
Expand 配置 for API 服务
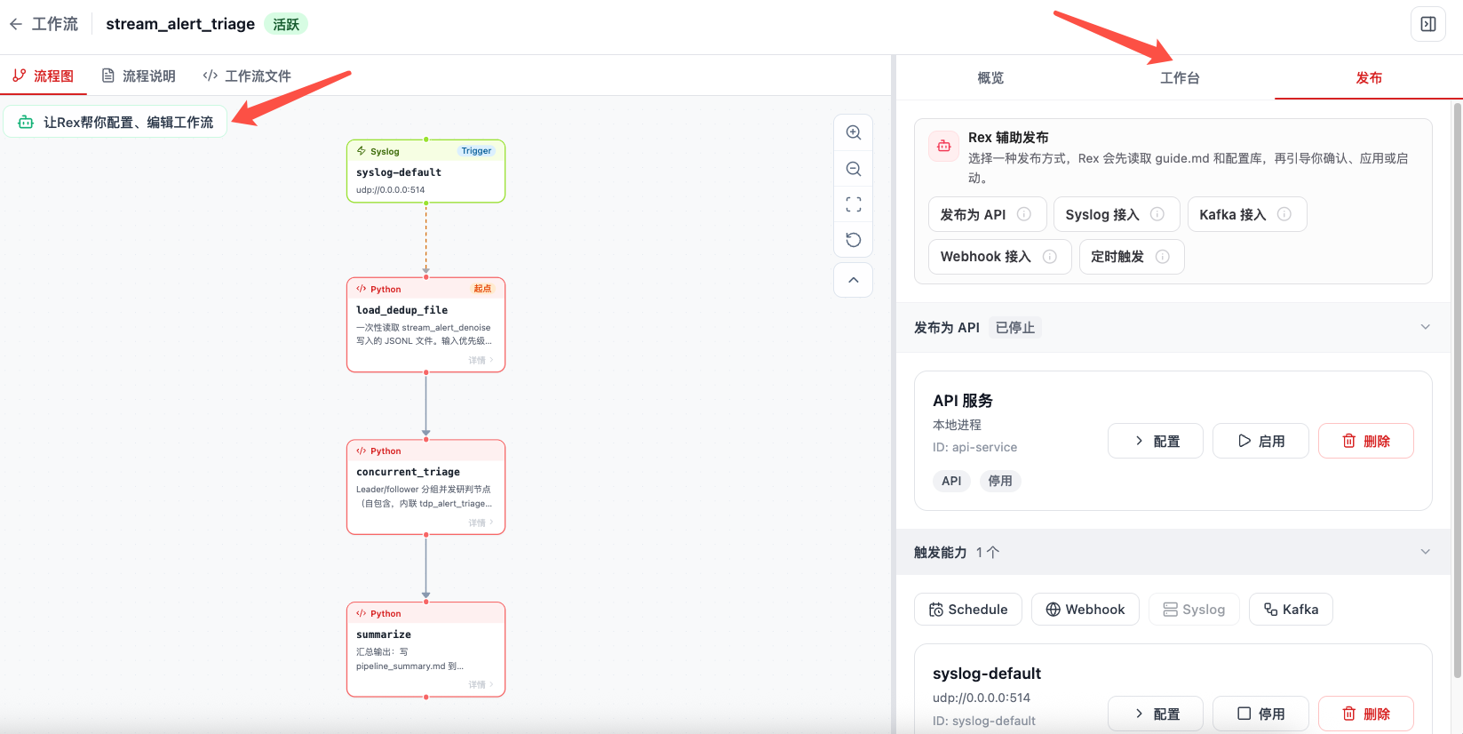(1156, 441)
